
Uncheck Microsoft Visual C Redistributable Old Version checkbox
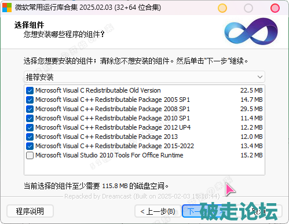pos(30,90)
